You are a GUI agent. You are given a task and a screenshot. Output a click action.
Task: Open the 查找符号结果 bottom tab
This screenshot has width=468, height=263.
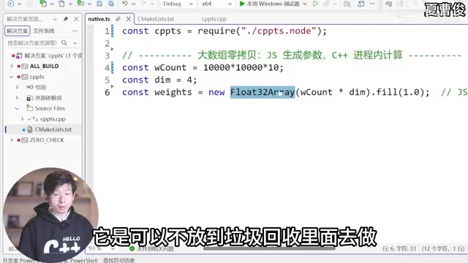point(118,260)
